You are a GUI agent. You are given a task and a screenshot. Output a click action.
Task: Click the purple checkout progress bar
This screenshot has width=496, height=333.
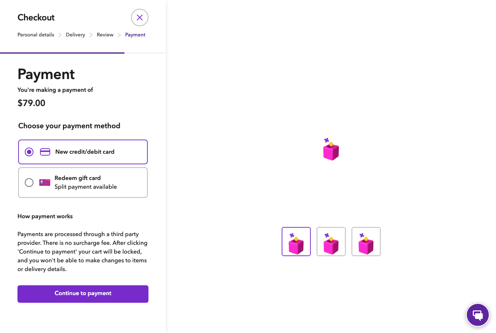pyautogui.click(x=62, y=53)
